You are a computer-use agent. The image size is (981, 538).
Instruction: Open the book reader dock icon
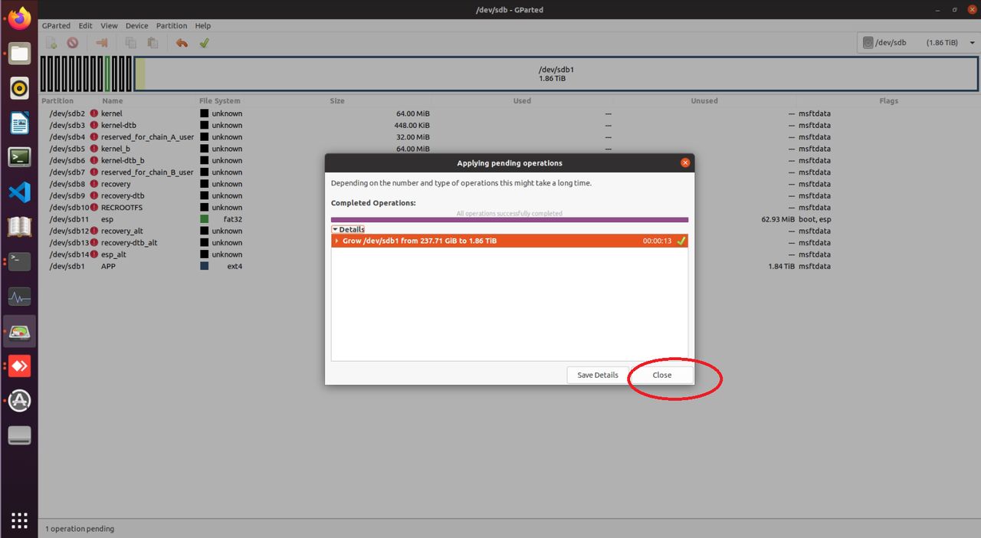coord(19,227)
